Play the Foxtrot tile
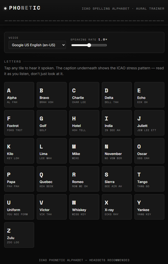168x264 pixels. pos(19,123)
